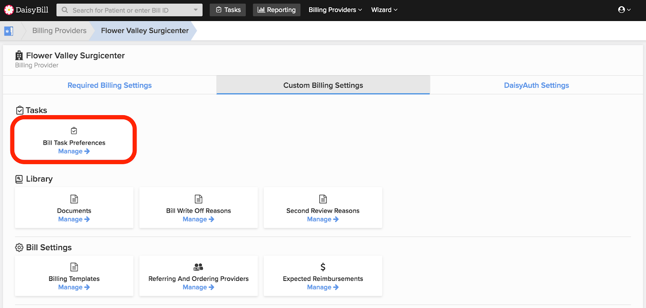Open the Reporting button in top bar
The height and width of the screenshot is (308, 646).
(277, 10)
